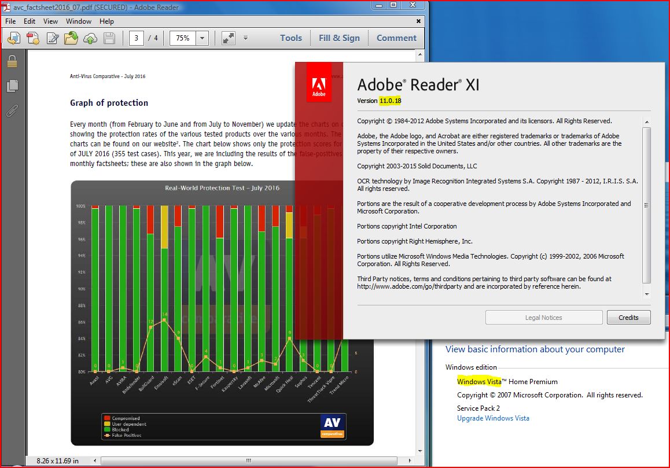Click View basic information about your computer heading

[x=535, y=349]
